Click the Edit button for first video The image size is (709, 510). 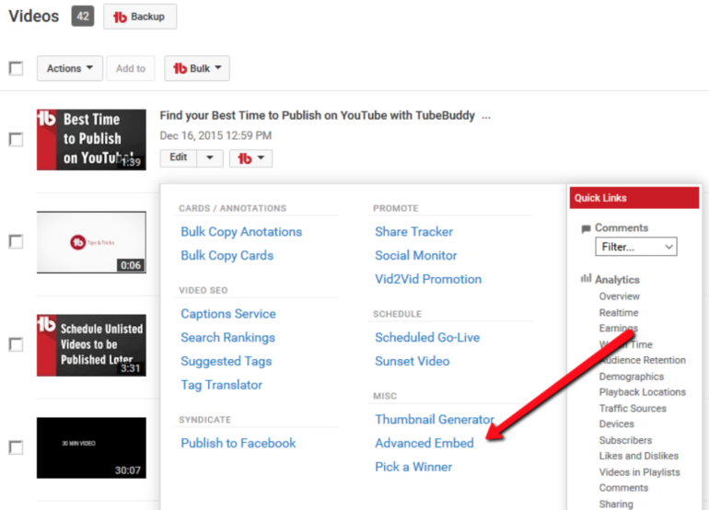178,157
